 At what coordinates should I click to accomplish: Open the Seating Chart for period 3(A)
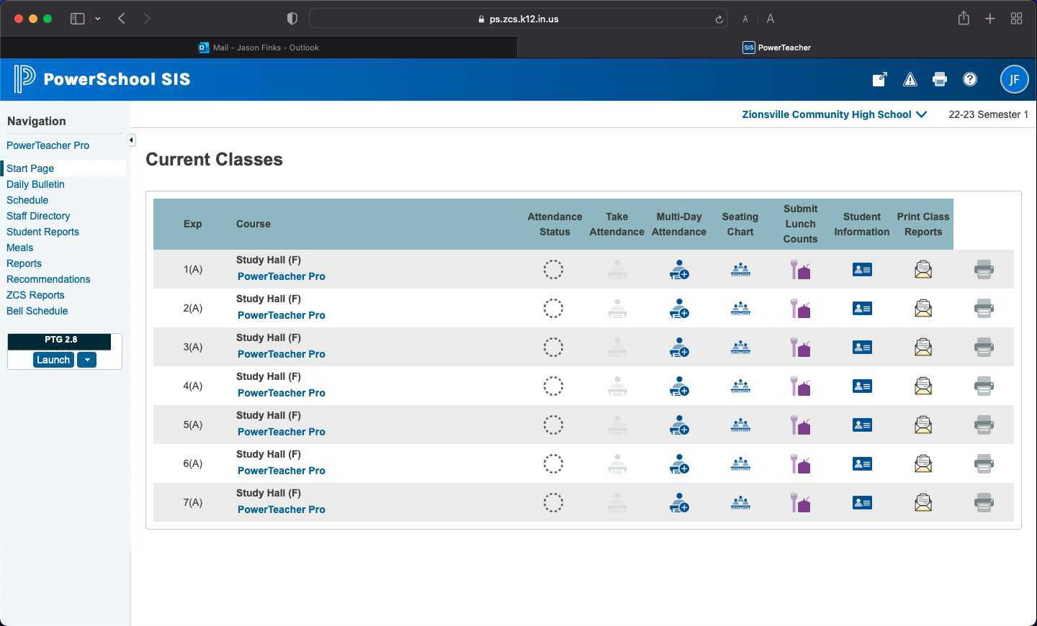click(x=740, y=347)
